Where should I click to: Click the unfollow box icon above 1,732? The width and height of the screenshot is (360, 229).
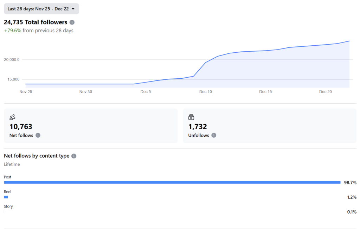pyautogui.click(x=191, y=117)
